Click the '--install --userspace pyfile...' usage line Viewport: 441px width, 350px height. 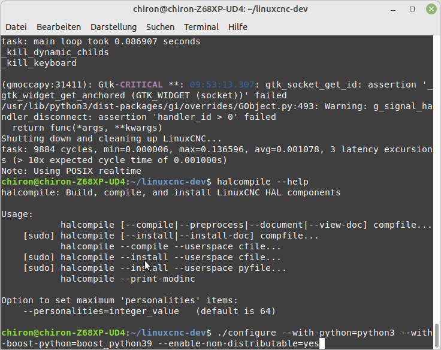pos(155,268)
